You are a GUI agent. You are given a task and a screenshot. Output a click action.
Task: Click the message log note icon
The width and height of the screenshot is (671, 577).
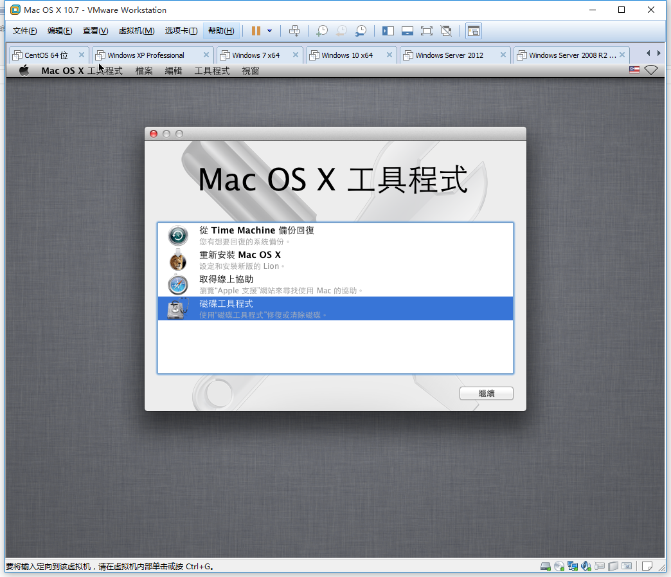click(647, 566)
